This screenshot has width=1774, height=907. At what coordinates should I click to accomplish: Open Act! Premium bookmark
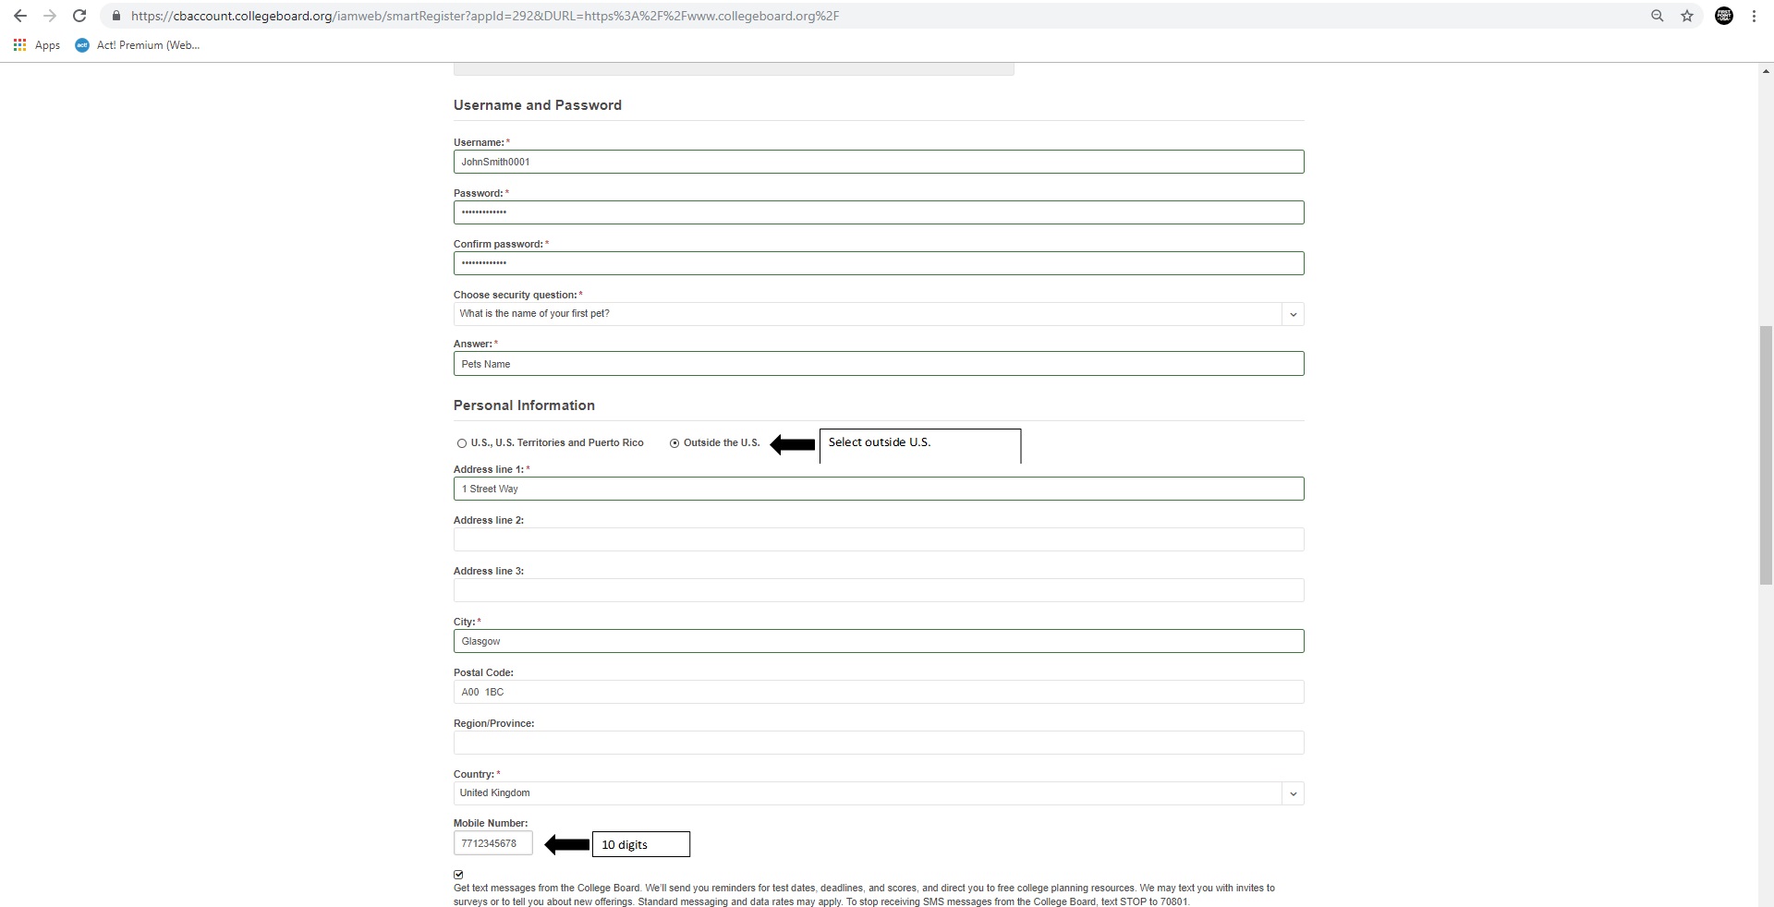coord(139,45)
